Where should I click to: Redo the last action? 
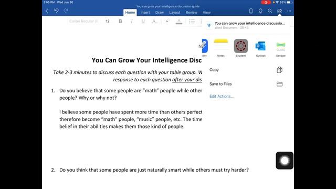coord(66,10)
